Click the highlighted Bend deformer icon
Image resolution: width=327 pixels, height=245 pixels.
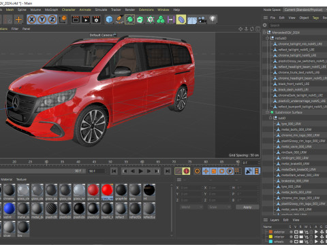(x=181, y=20)
